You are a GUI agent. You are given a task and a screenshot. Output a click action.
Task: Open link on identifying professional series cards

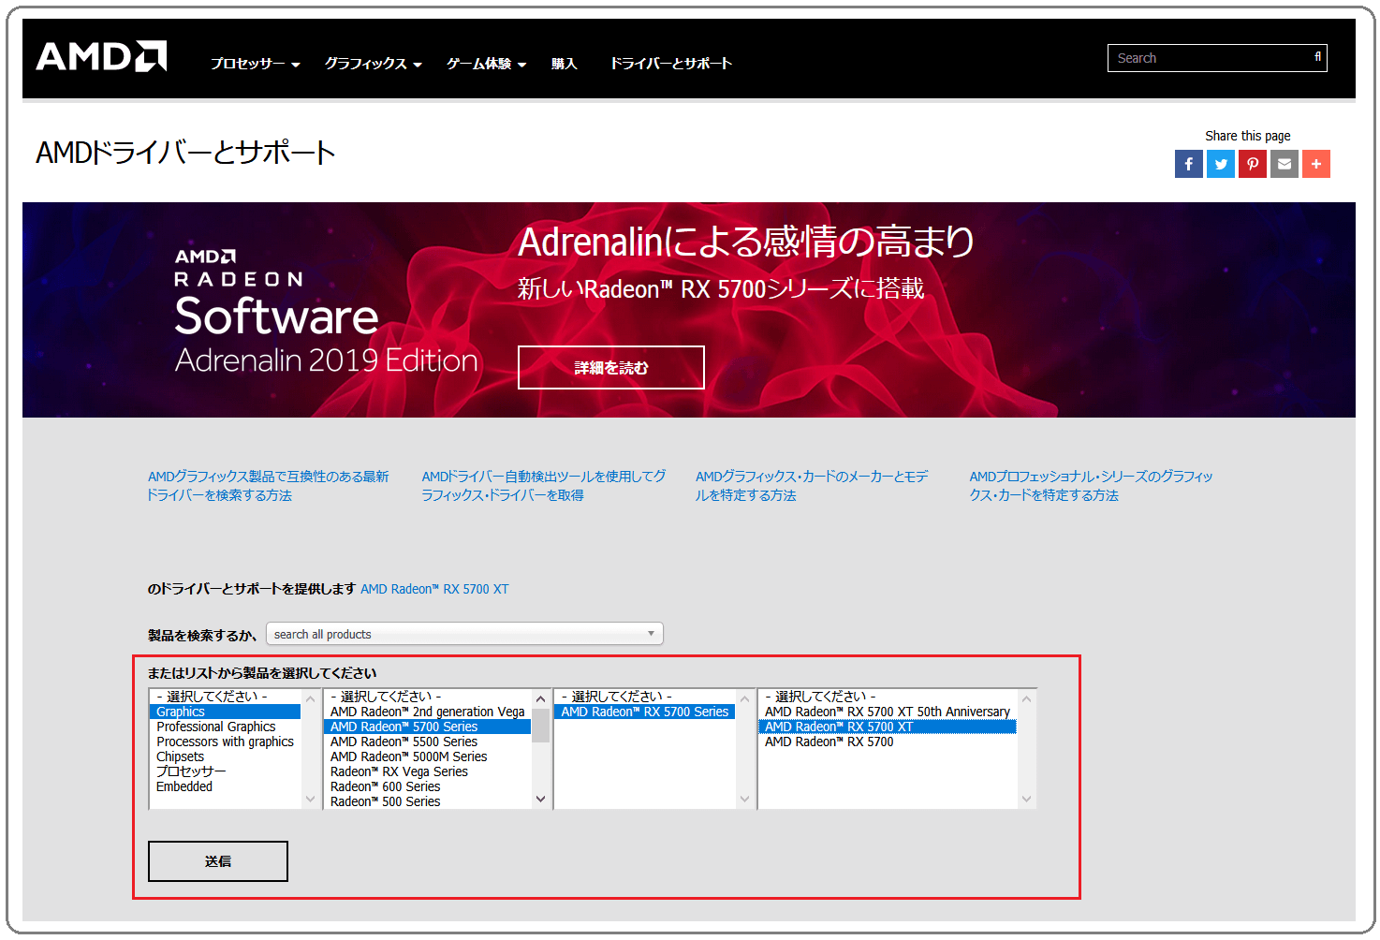[1091, 486]
